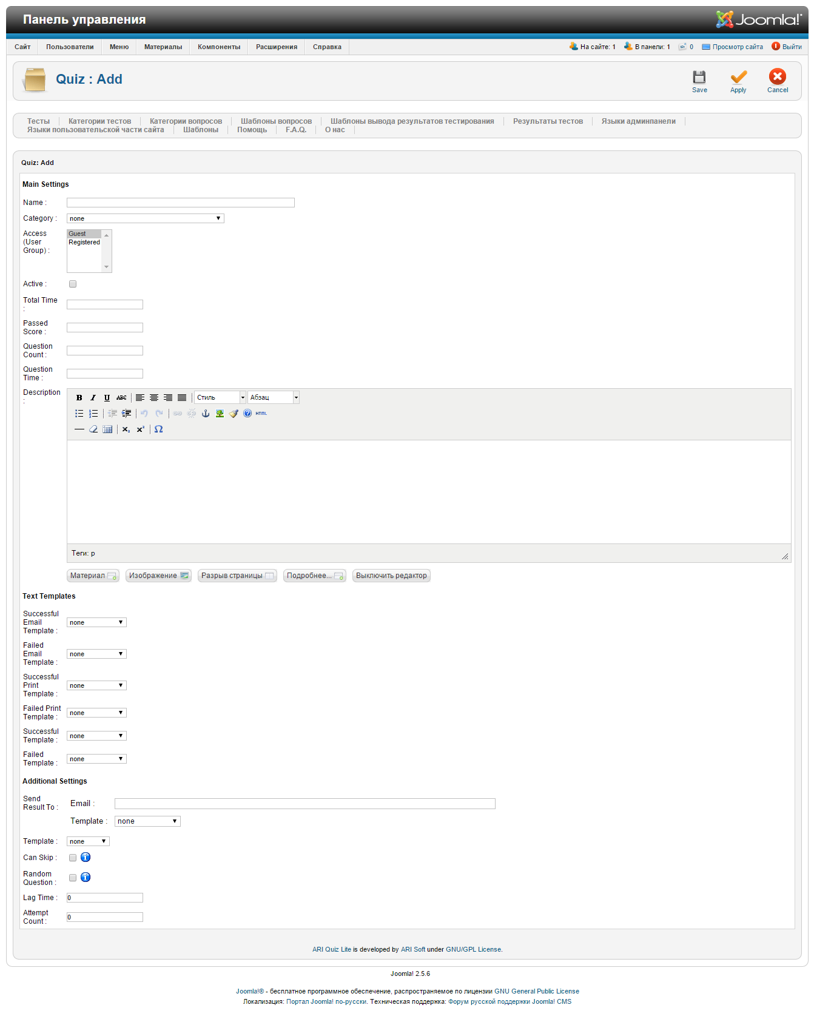
Task: Click Выключить редактор button
Action: (391, 576)
